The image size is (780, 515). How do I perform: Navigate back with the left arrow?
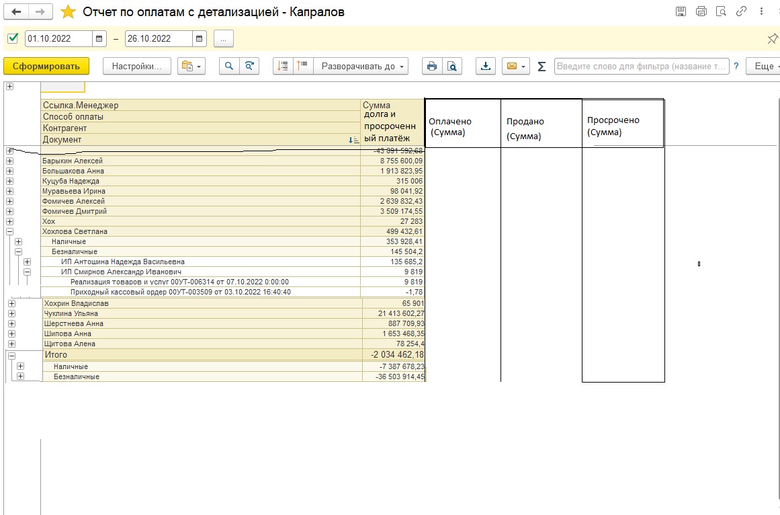click(17, 12)
